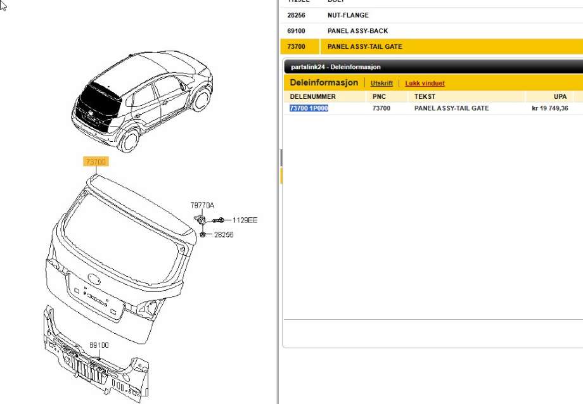Viewport: 583px width, 404px height.
Task: Click the Deleinformasjon heading
Action: [324, 82]
